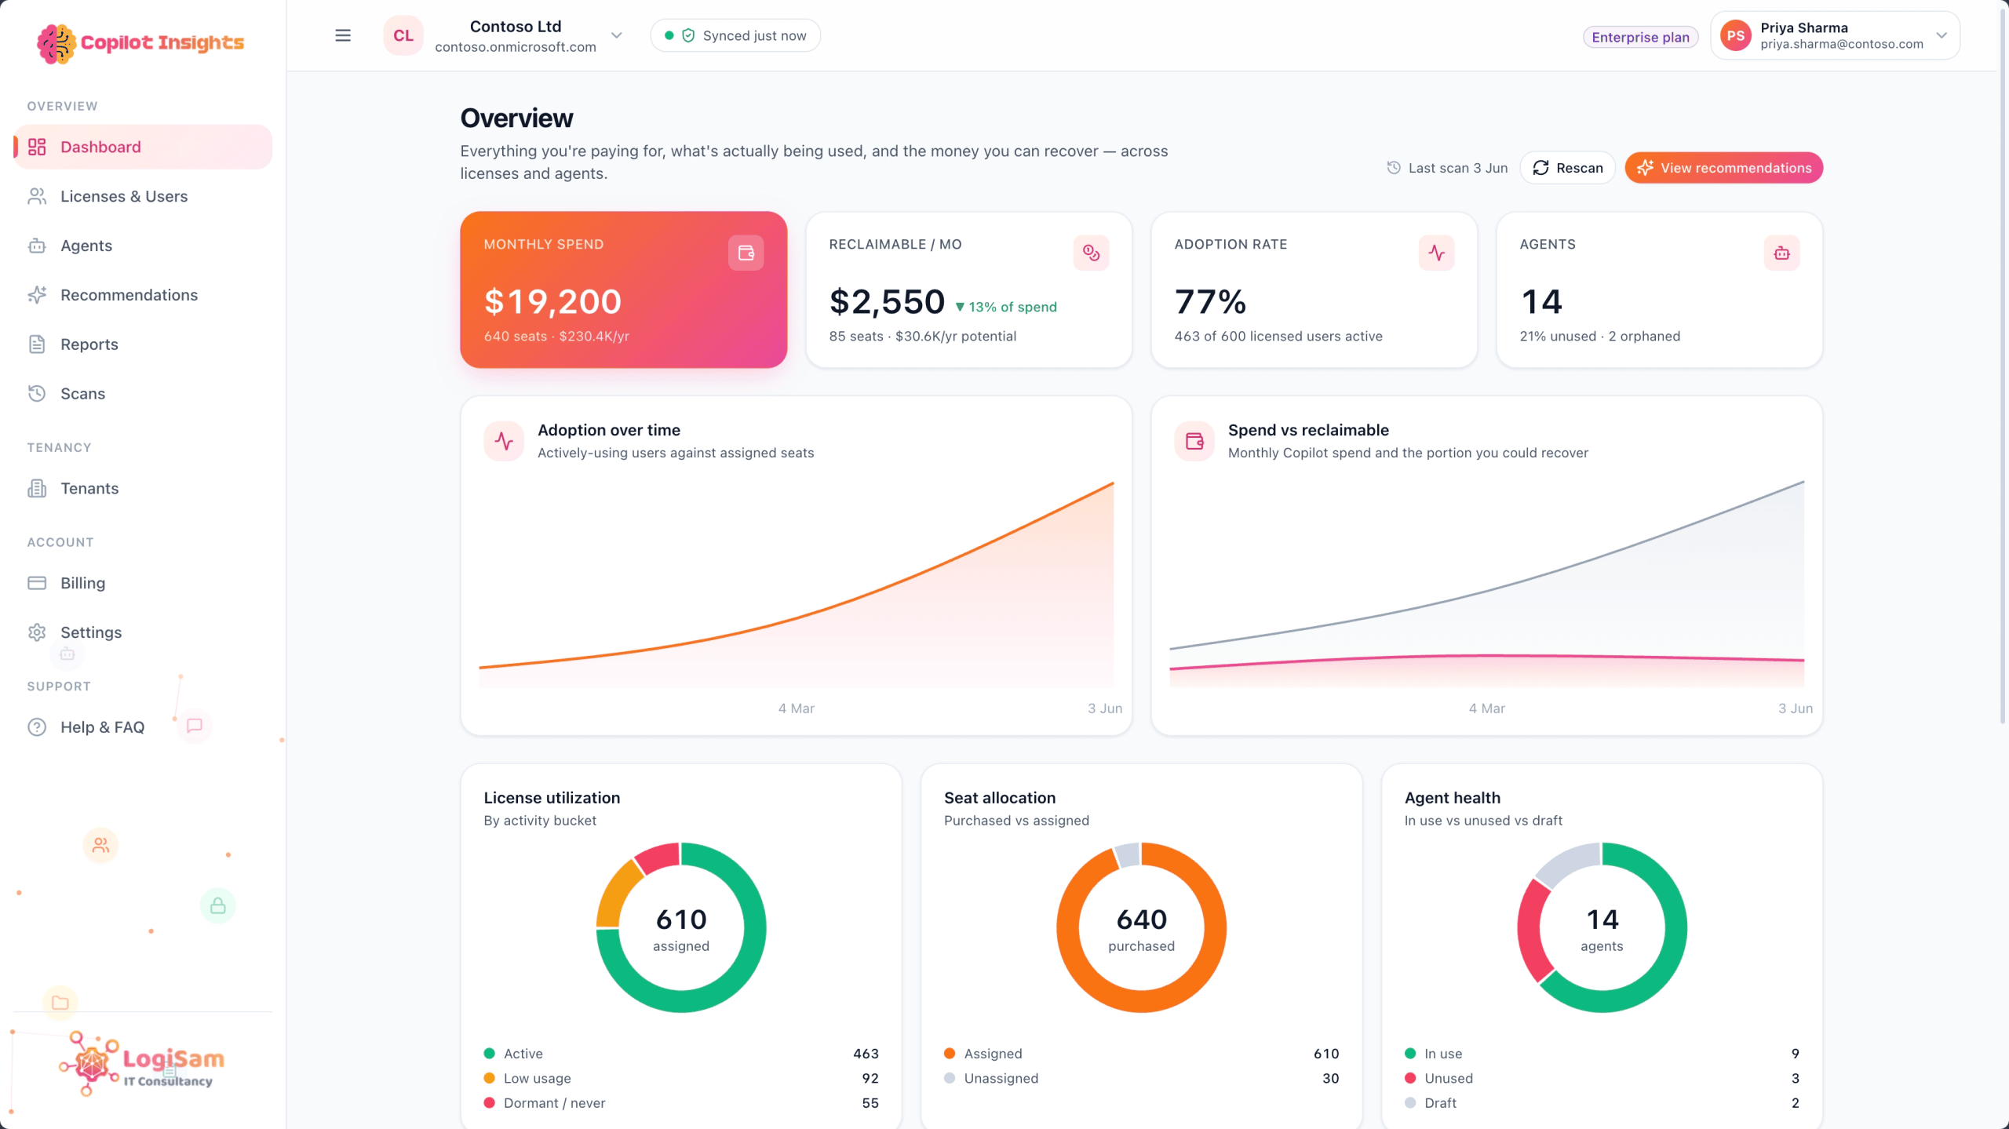Go to Licenses & Users page
Viewport: 2009px width, 1129px height.
143,196
